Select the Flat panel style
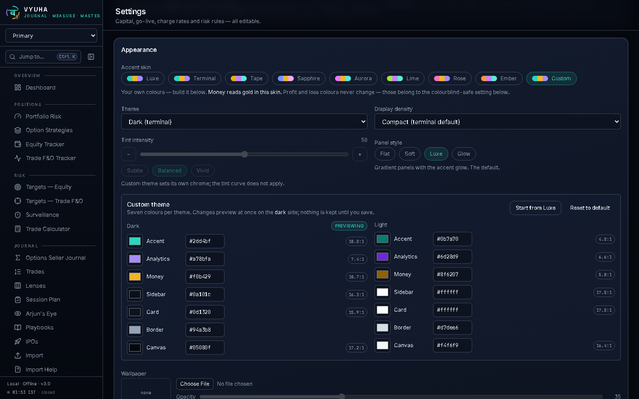Image resolution: width=639 pixels, height=399 pixels. pos(385,154)
